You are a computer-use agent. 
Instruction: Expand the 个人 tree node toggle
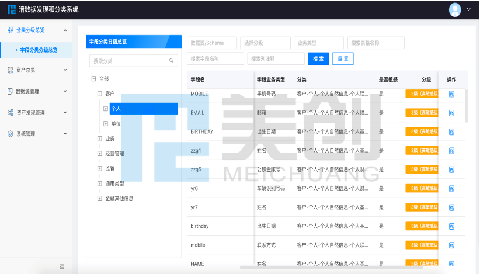[x=106, y=109]
